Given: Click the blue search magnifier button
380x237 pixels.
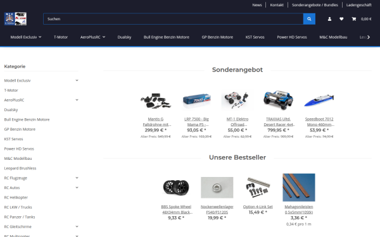Looking at the screenshot, I should pyautogui.click(x=309, y=19).
